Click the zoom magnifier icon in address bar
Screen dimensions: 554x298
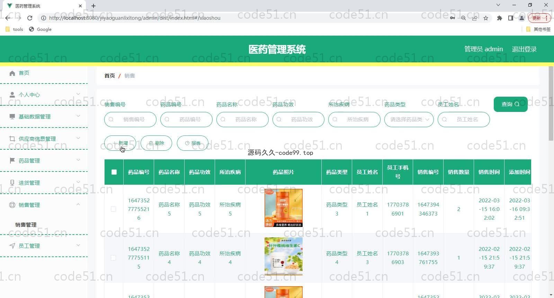(463, 18)
